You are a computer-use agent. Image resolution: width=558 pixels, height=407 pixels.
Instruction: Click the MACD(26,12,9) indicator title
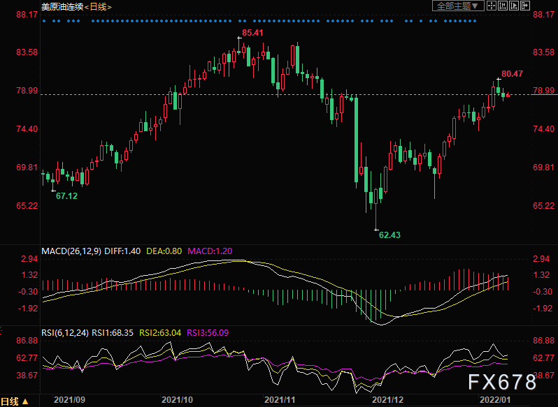pos(71,251)
